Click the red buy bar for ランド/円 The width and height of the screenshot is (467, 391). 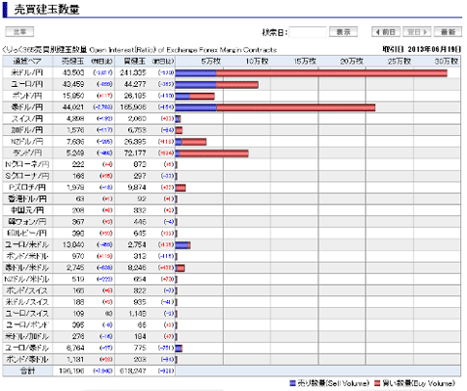[214, 153]
